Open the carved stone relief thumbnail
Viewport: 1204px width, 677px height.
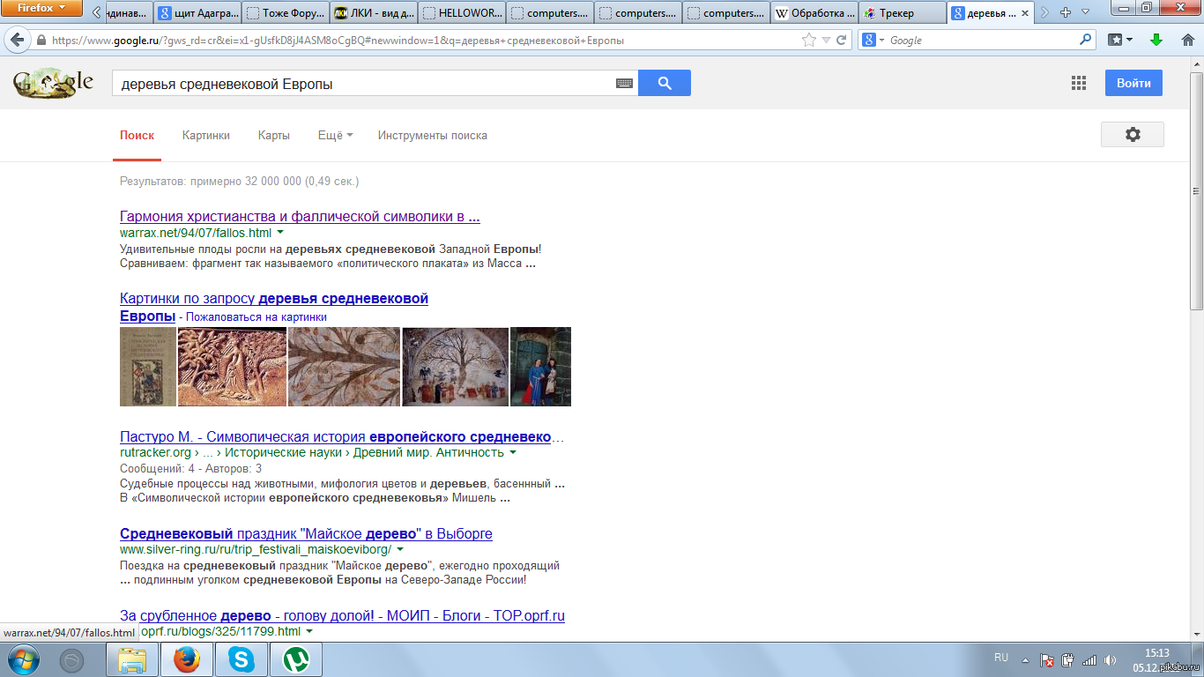pyautogui.click(x=232, y=367)
